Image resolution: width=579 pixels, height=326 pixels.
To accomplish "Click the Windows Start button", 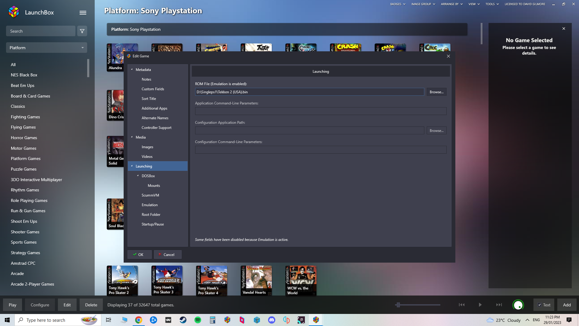I will point(7,320).
